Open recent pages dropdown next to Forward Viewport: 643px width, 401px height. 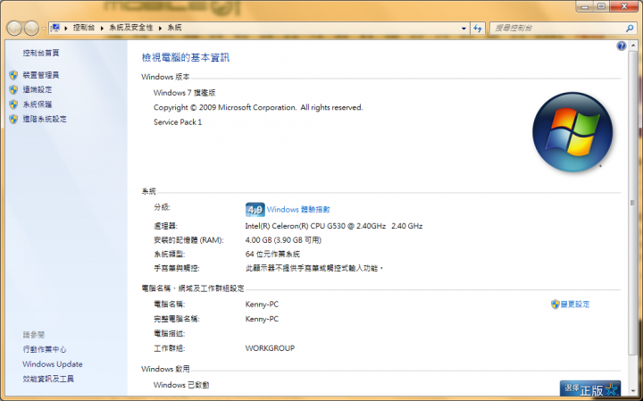[44, 29]
